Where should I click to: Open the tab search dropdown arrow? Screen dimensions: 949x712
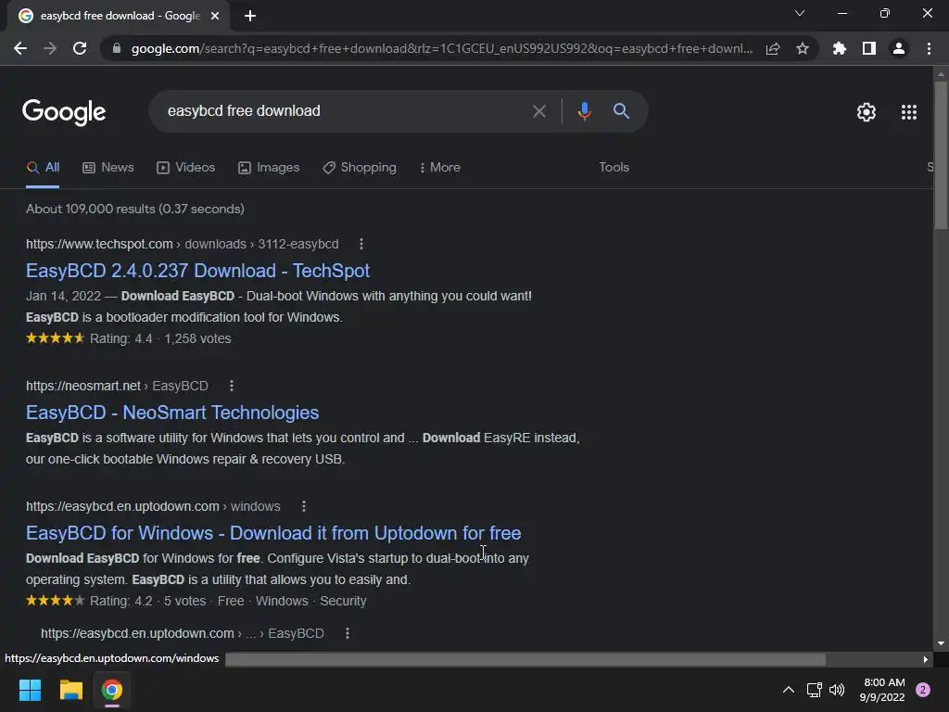point(800,13)
